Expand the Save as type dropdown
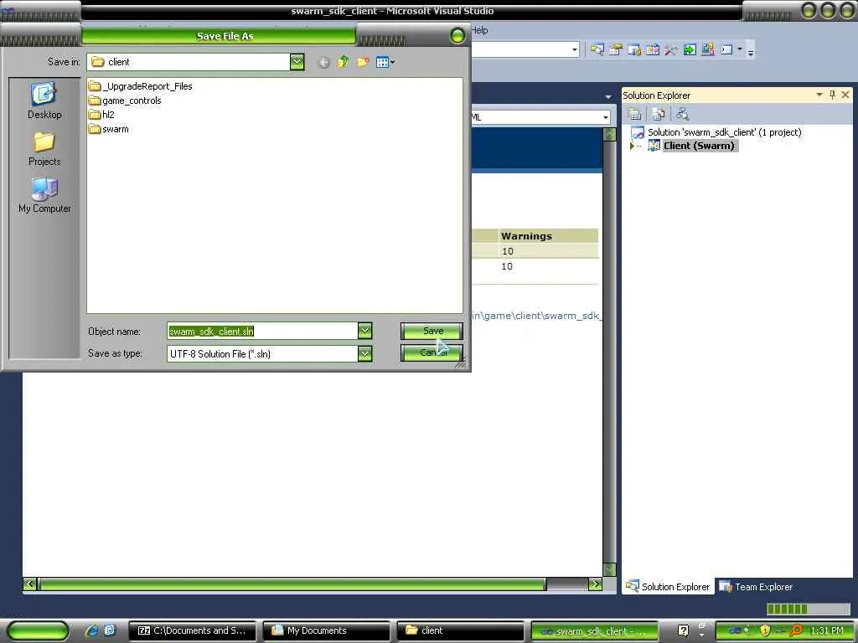 pos(365,354)
